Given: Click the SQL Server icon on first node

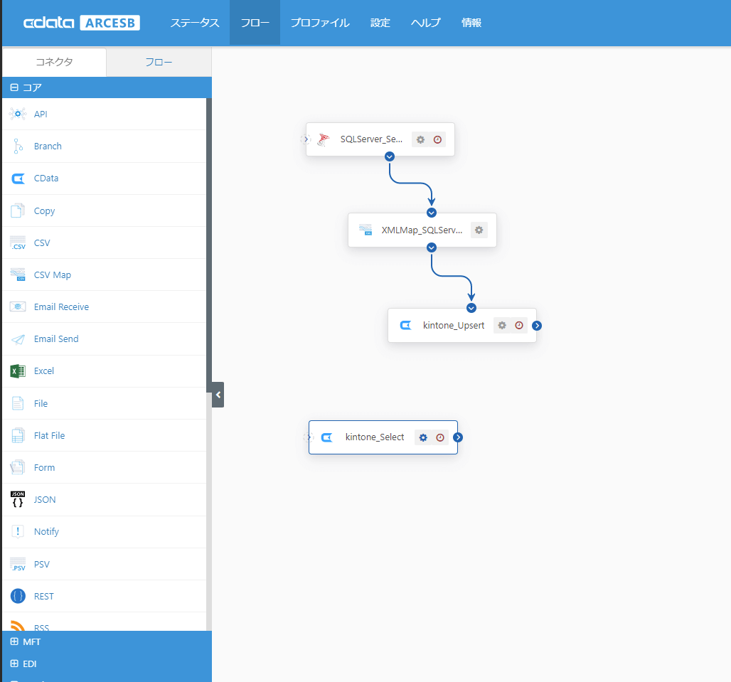Looking at the screenshot, I should [324, 139].
